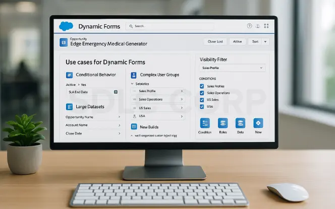Select the New tile icon
Image resolution: width=335 pixels, height=209 pixels.
coord(258,123)
